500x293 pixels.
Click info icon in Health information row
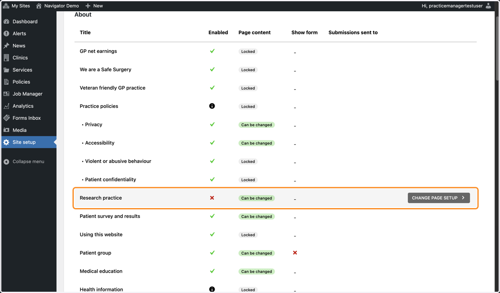[x=212, y=289]
